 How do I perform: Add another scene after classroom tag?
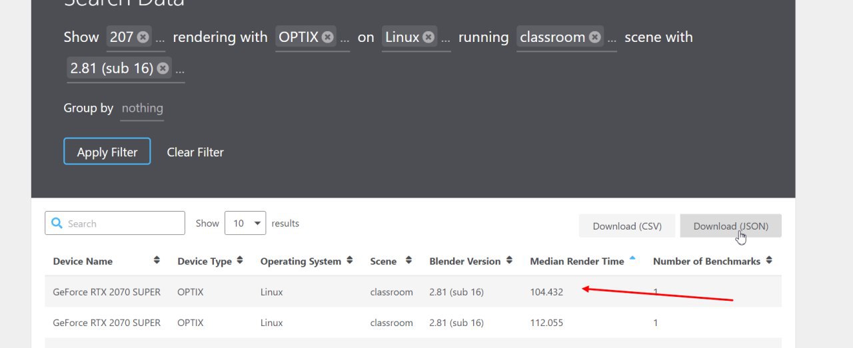(x=612, y=39)
